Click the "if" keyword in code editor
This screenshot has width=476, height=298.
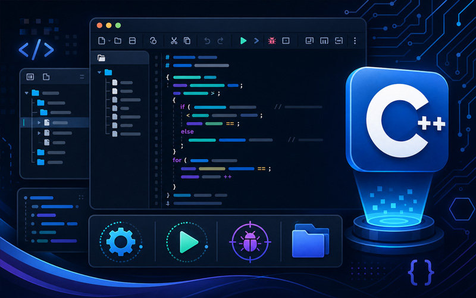[183, 107]
